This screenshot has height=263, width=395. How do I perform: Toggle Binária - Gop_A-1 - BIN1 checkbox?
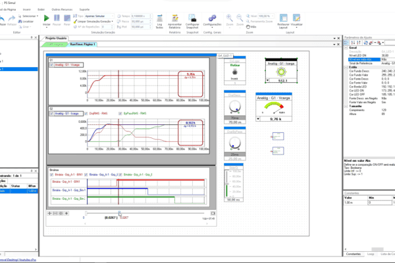(52, 173)
